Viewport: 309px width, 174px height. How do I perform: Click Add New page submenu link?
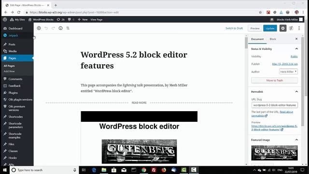tap(9, 72)
